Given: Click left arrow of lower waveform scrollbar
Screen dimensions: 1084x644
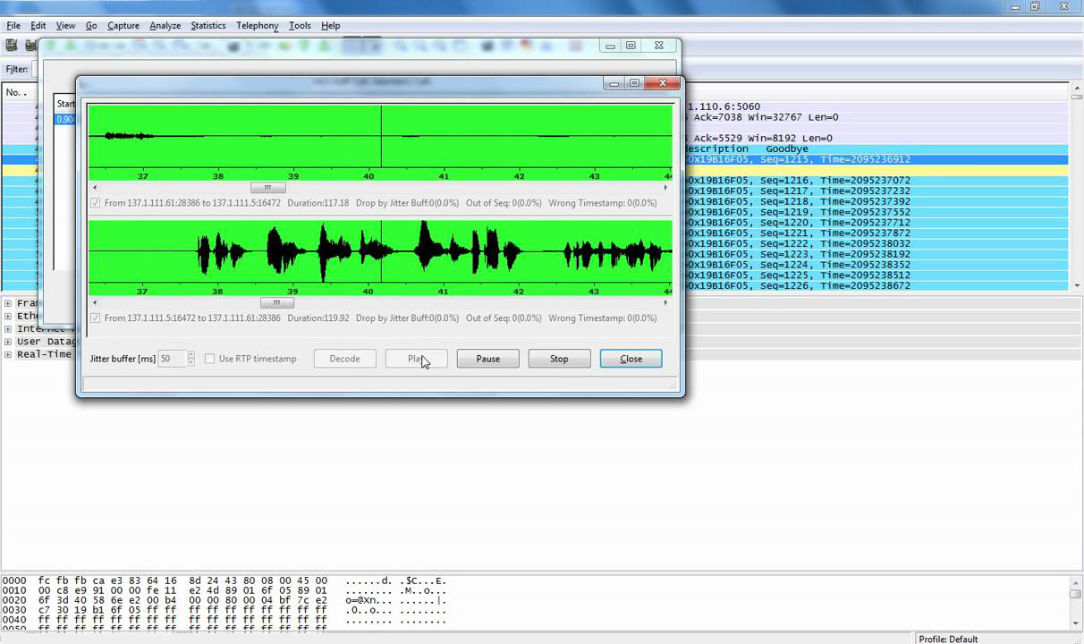Looking at the screenshot, I should pyautogui.click(x=95, y=302).
